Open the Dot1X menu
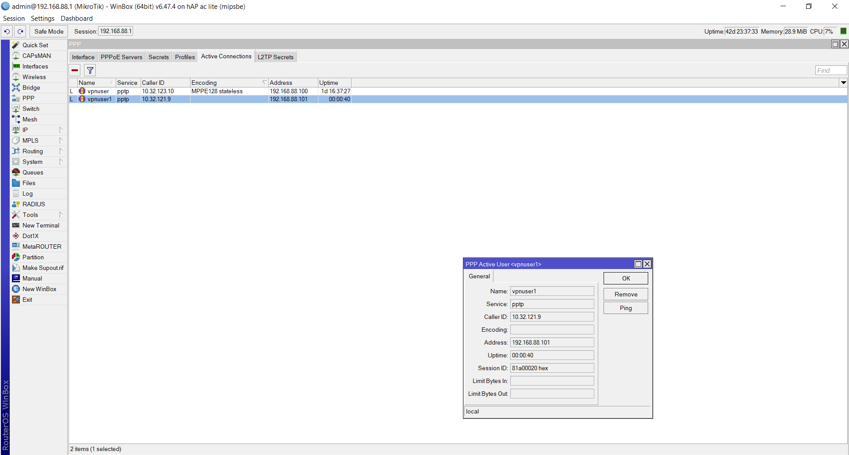The image size is (849, 455). pyautogui.click(x=38, y=236)
